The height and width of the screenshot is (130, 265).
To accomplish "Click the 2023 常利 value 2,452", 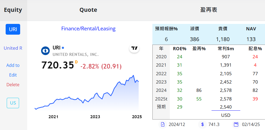I will [x=226, y=82].
